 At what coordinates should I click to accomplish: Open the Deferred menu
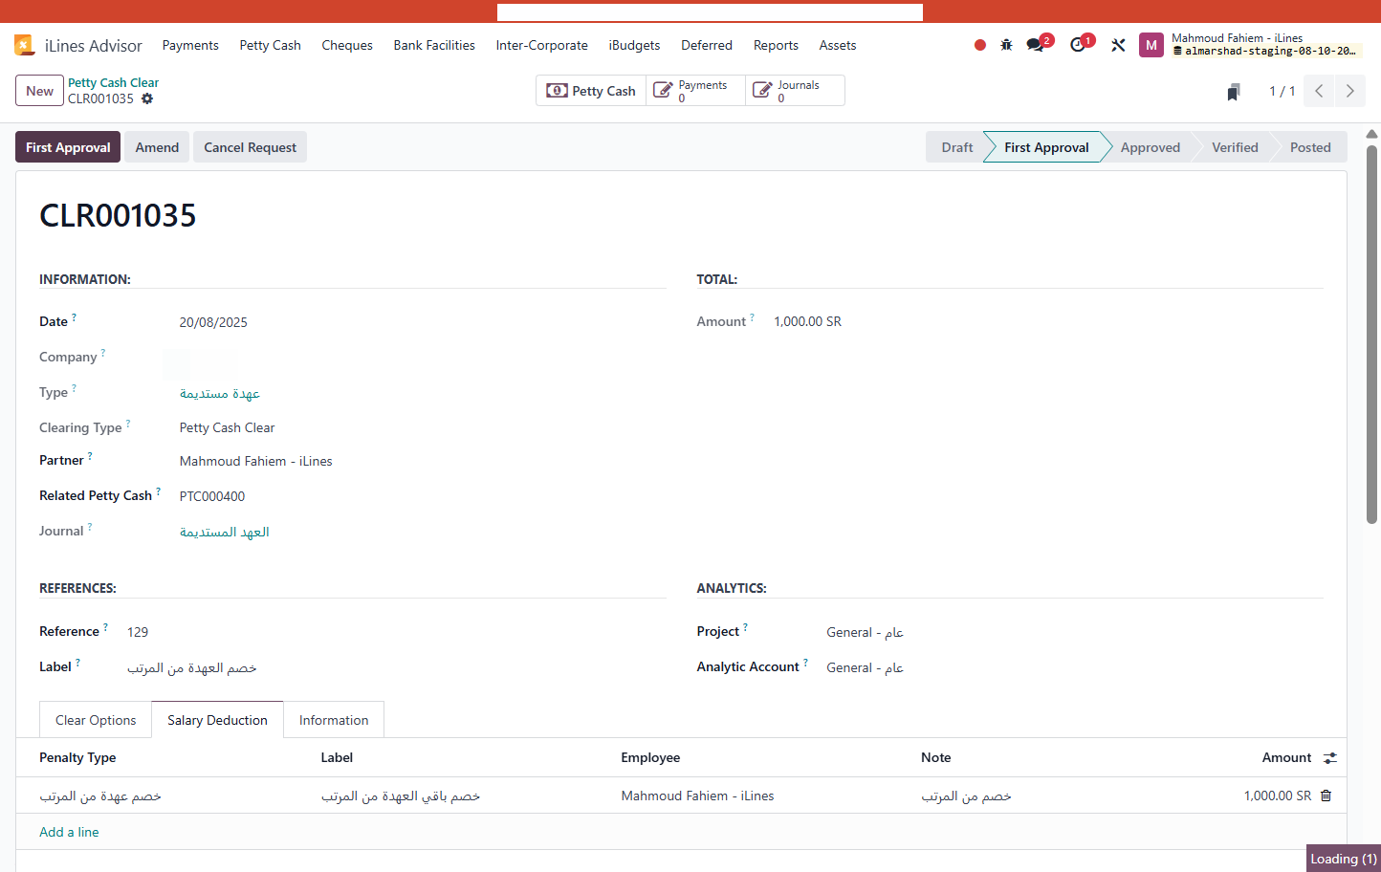coord(707,45)
